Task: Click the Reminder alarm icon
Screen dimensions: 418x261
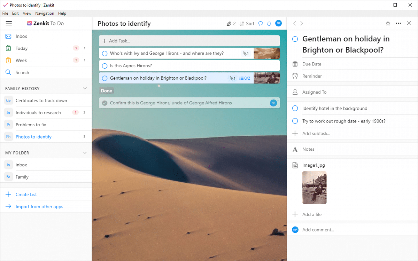Action: point(295,76)
